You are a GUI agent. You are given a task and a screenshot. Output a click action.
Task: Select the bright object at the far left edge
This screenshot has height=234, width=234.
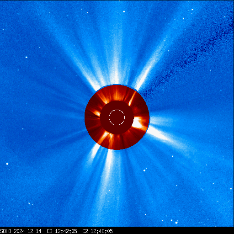click(7, 164)
